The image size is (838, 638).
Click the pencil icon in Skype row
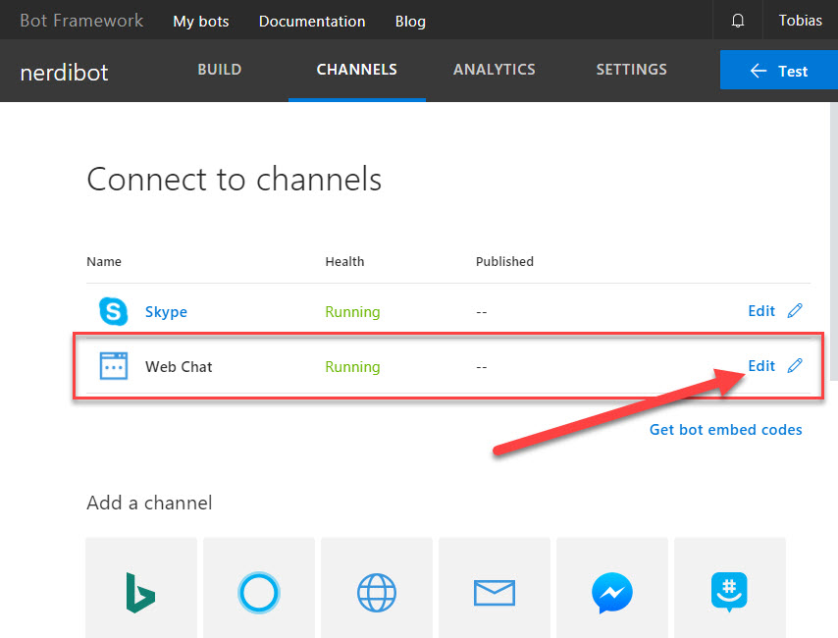point(795,311)
